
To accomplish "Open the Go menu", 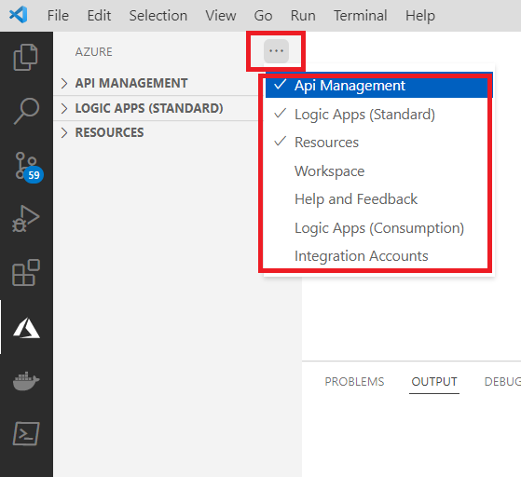I will coord(263,16).
